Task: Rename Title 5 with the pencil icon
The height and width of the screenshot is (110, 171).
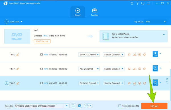Action: pos(18,83)
